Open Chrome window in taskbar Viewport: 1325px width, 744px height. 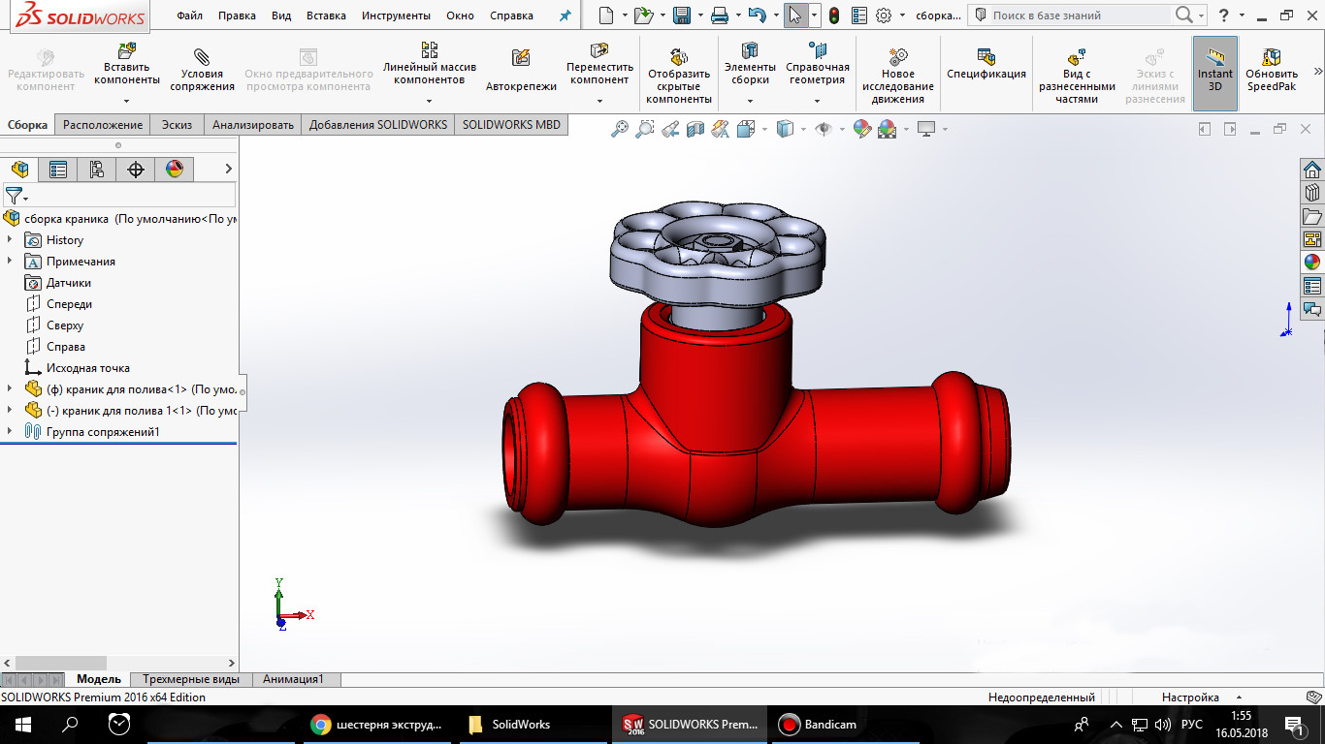pyautogui.click(x=378, y=724)
